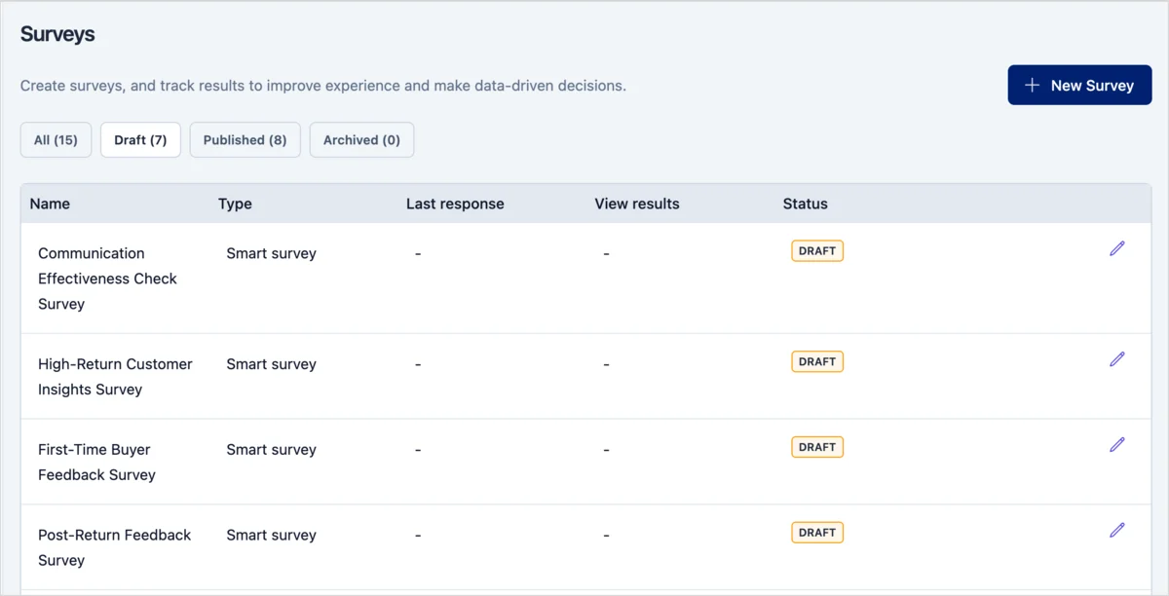
Task: Click the pencil icon for High-Return Customer Insights Survey
Action: coord(1117,359)
